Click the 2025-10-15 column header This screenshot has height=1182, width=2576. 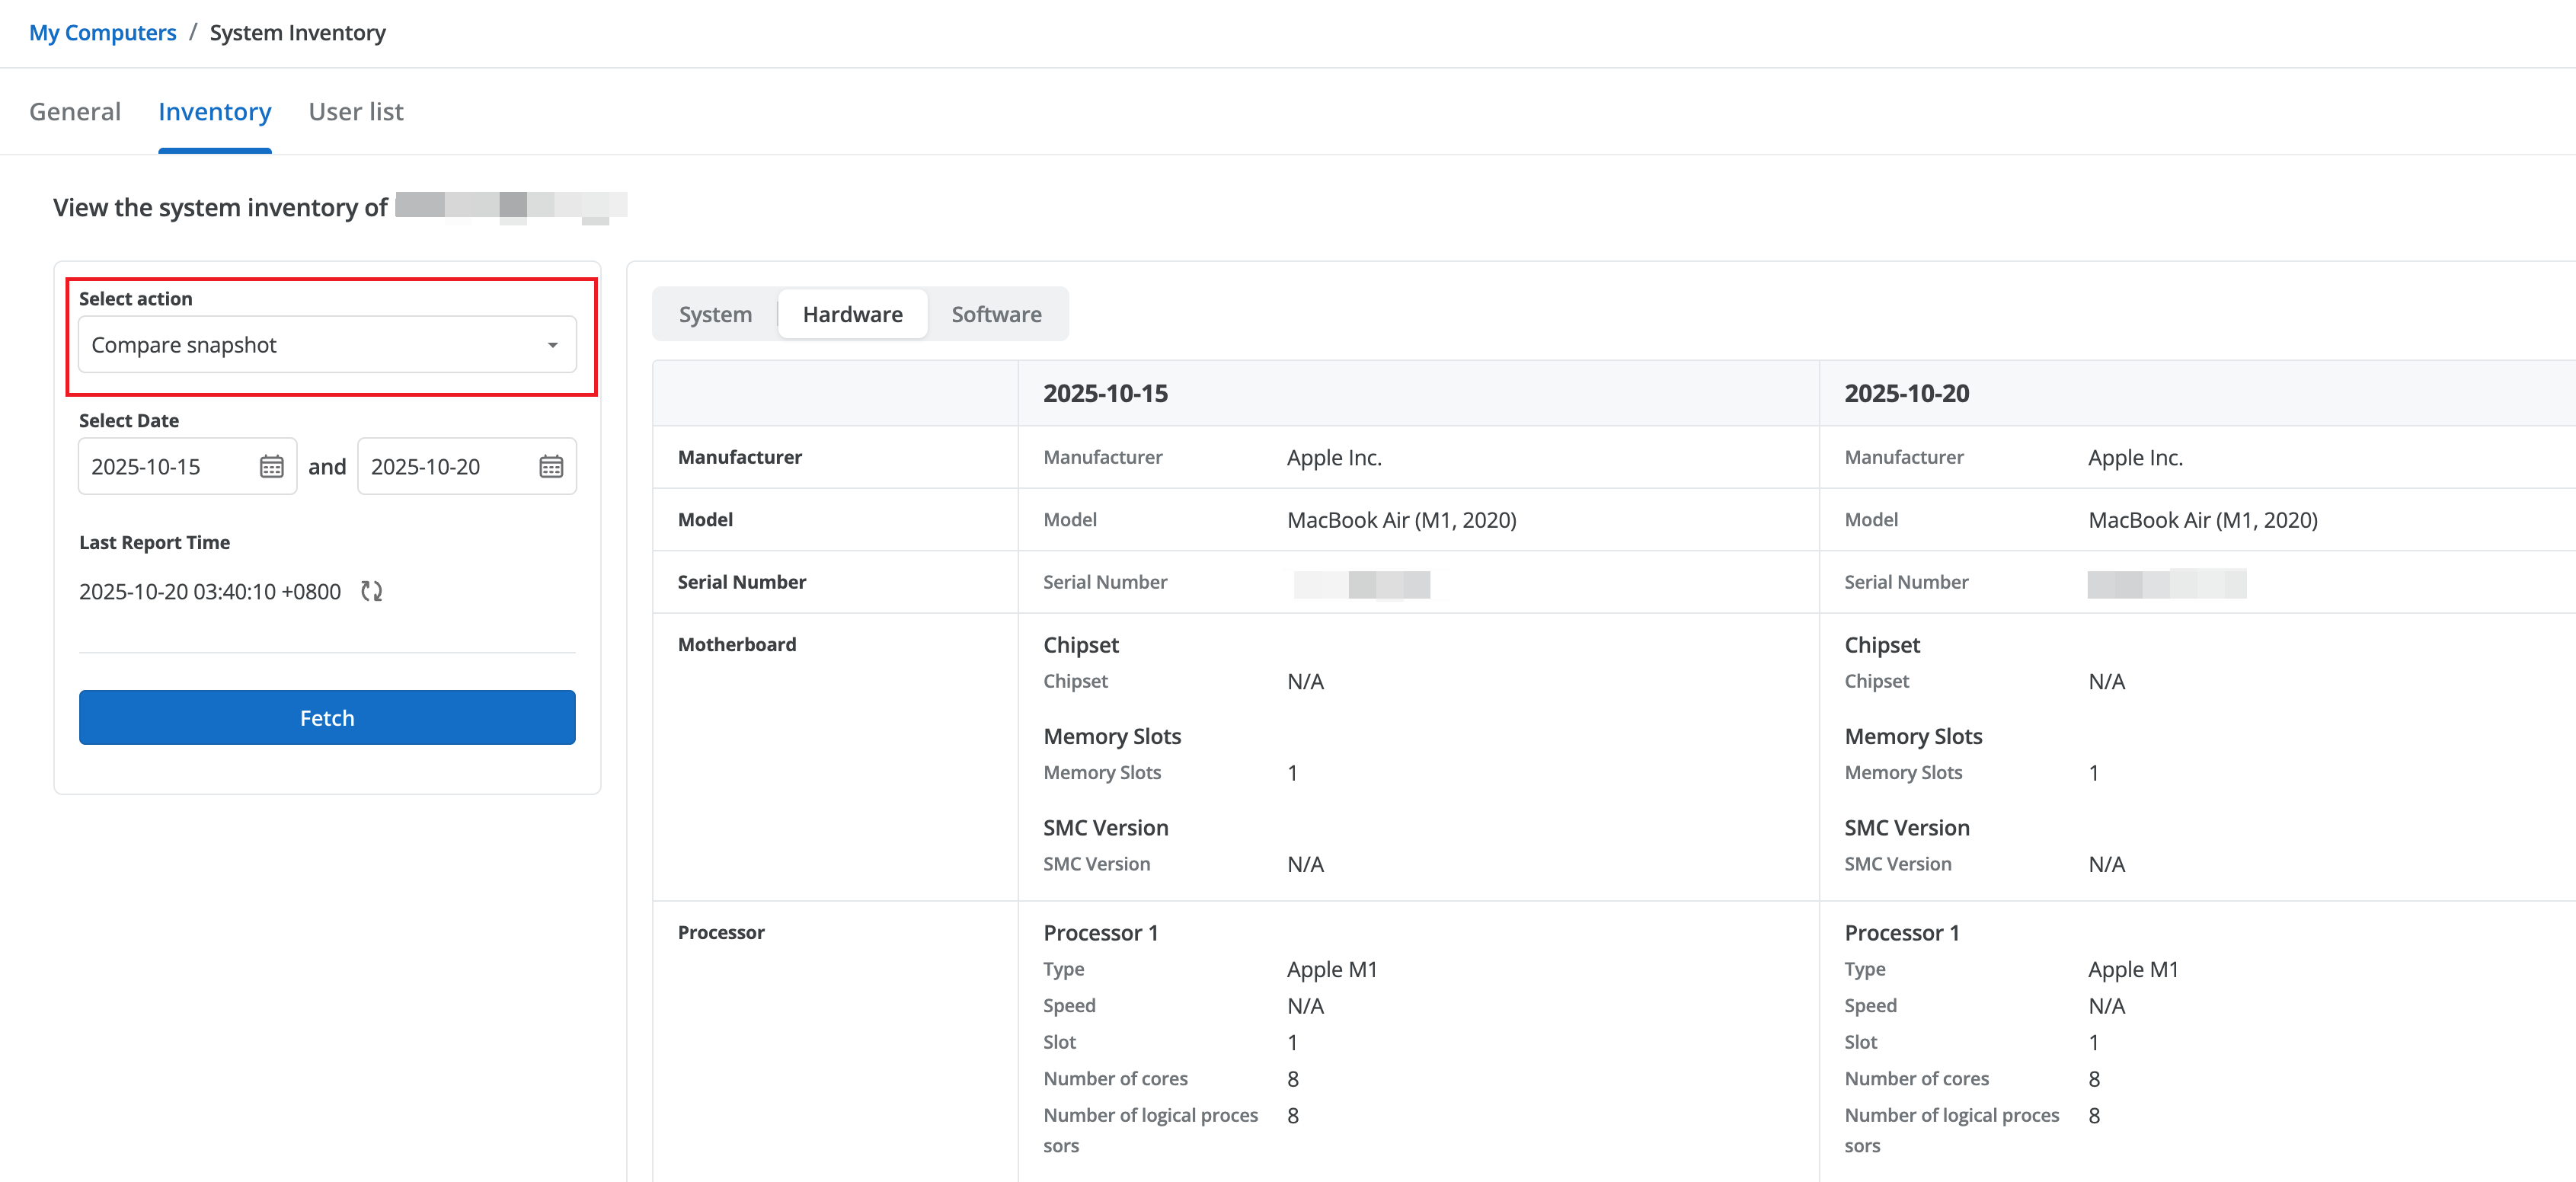1106,393
